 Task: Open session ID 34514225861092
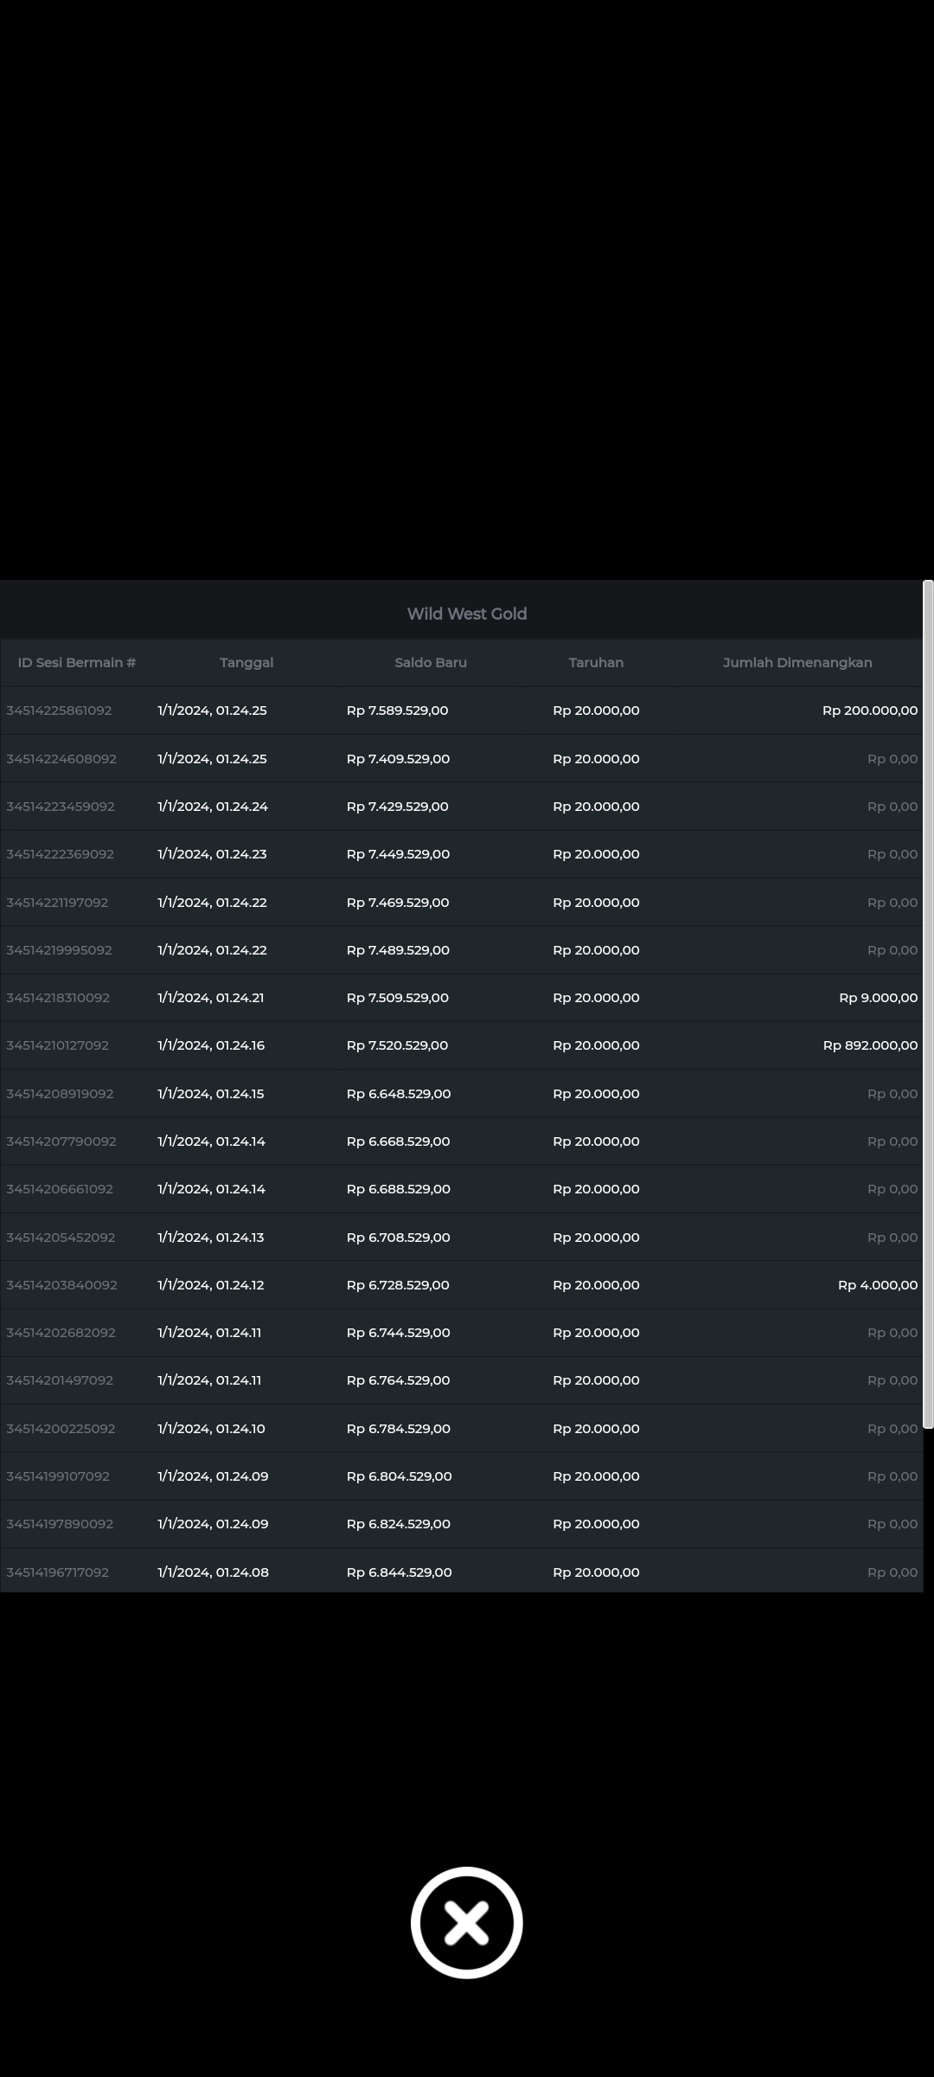point(59,711)
